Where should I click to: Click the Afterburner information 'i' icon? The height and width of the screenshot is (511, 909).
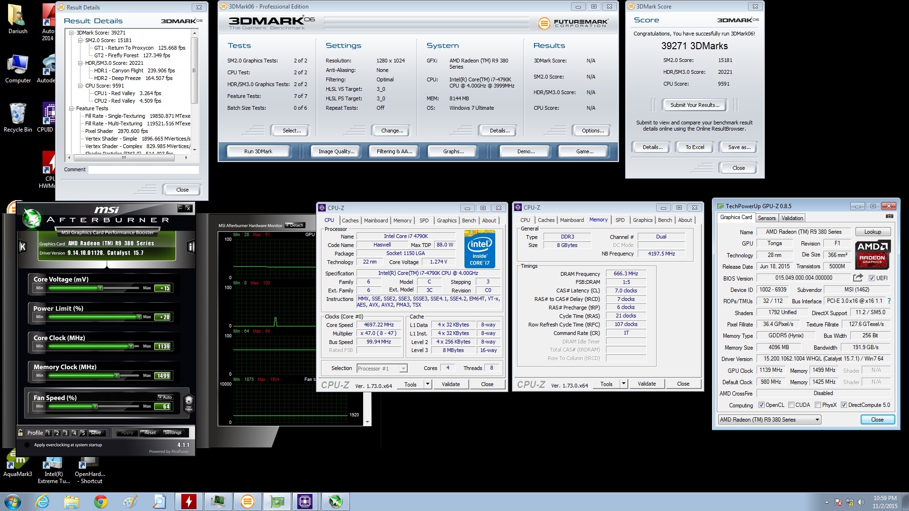191,247
